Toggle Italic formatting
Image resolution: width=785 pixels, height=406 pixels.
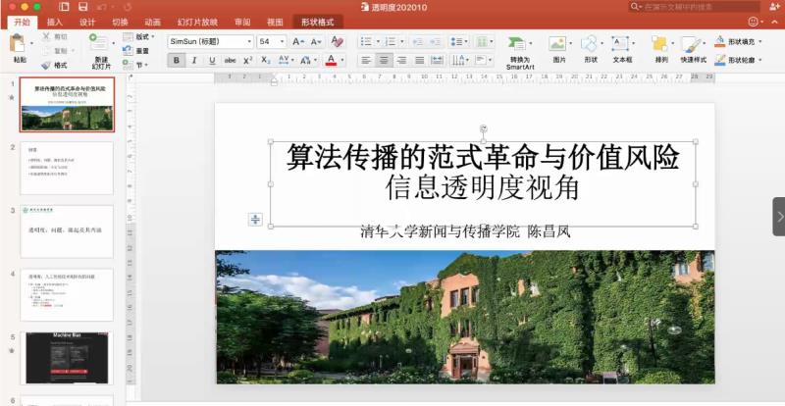(x=194, y=61)
